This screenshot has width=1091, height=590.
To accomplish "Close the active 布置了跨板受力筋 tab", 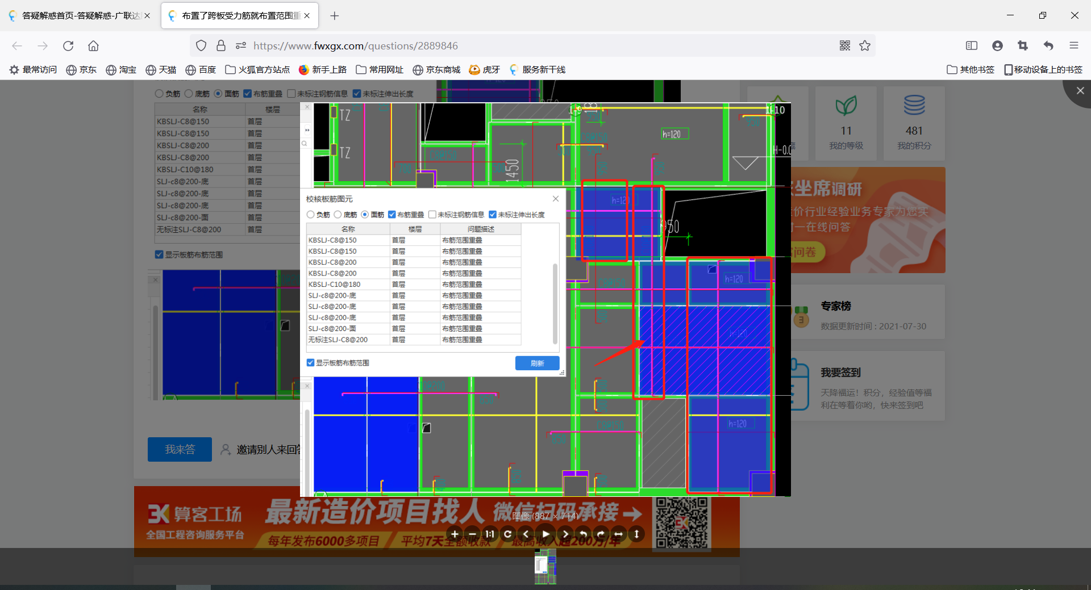I will pyautogui.click(x=307, y=16).
